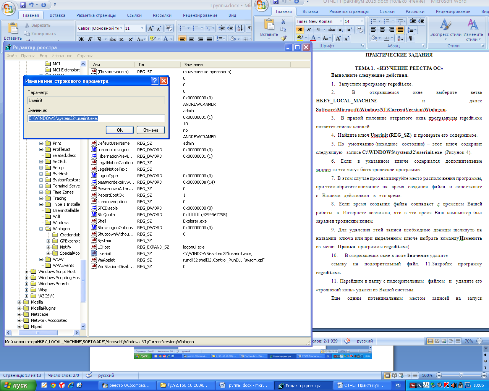This screenshot has height=391, width=489.
Task: Decrease the indent in the ОТЧЕТ Практикум ribbon
Action: (x=413, y=21)
